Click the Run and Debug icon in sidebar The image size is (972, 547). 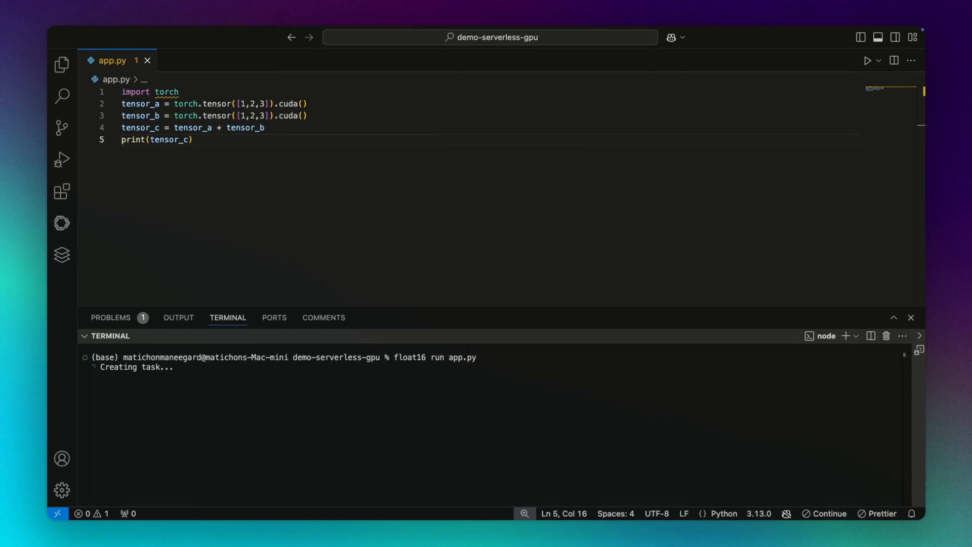pos(61,159)
